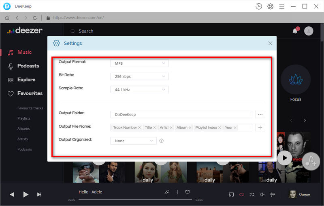This screenshot has height=206, width=324.
Task: Navigate forward with the right arrow
Action: click(x=26, y=18)
